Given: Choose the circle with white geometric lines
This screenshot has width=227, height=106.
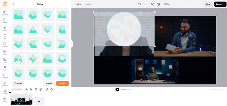Looking at the screenshot, I should click(33, 73).
